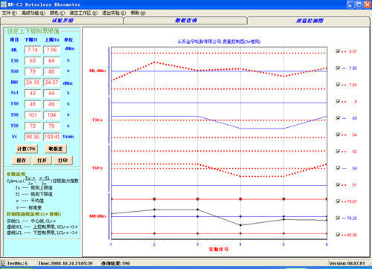372x269 pixels.
Task: Click the 计算CPK button
Action: 27,149
